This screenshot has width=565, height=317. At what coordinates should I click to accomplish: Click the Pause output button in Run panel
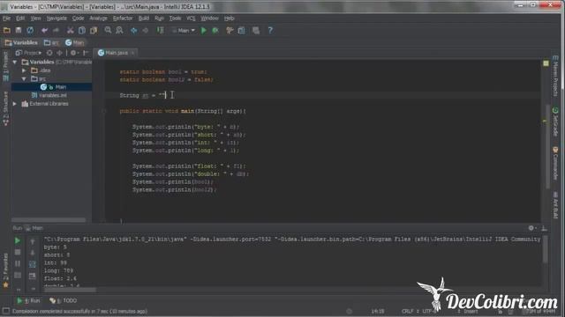click(18, 264)
